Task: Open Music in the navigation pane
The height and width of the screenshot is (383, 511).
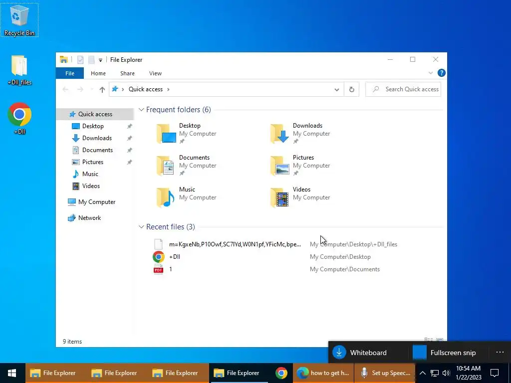Action: pos(90,174)
